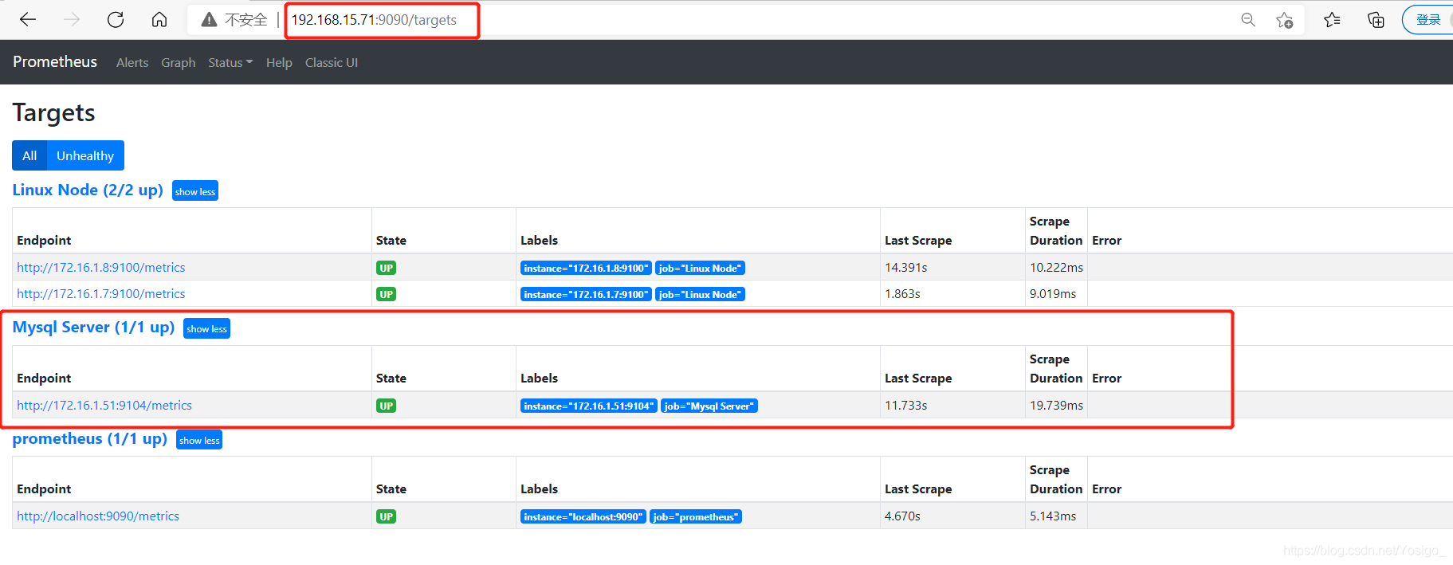The height and width of the screenshot is (565, 1453).
Task: Open the Alerts page
Action: point(132,63)
